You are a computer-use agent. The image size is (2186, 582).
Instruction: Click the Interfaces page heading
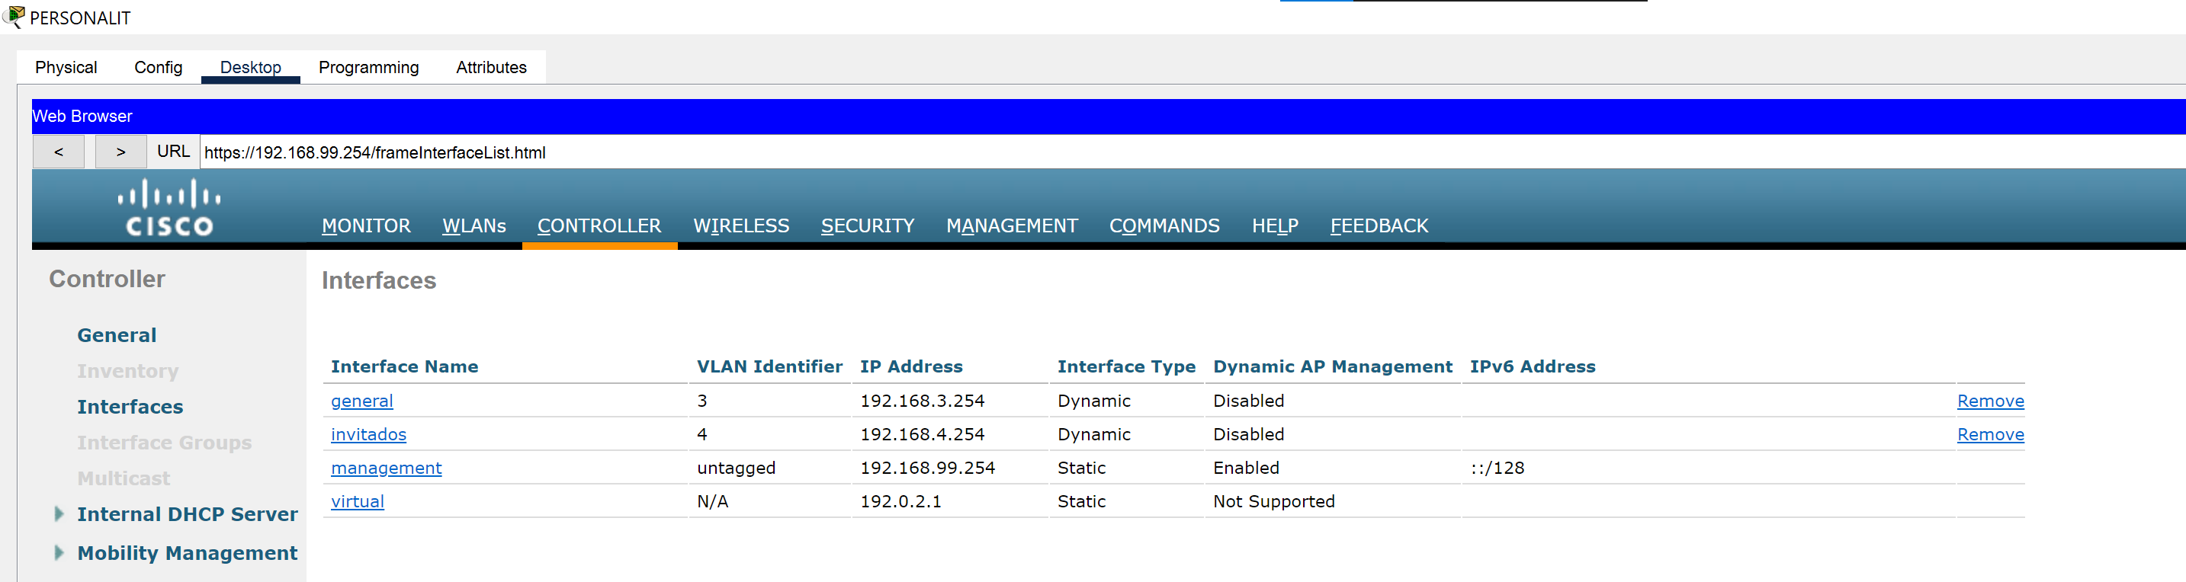click(x=378, y=280)
